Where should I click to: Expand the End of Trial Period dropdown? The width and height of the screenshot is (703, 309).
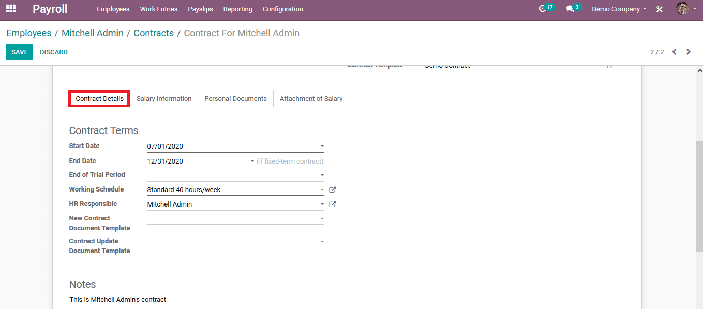tap(322, 175)
